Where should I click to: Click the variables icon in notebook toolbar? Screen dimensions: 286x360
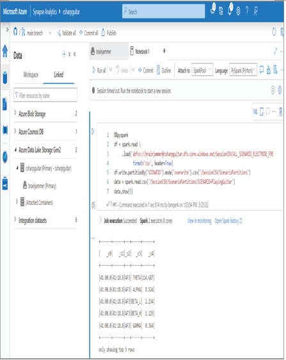[269, 70]
